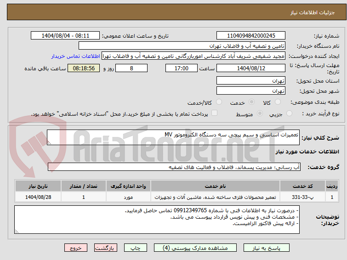Screen dimensions: 347x260
Task: Click the announcement date field 1404/08/04 - 08:11
Action: pyautogui.click(x=65, y=36)
